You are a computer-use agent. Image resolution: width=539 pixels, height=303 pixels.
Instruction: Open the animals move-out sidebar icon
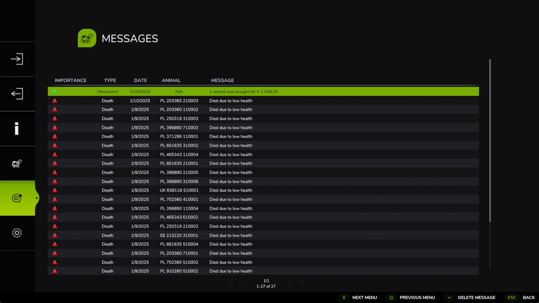tap(17, 94)
